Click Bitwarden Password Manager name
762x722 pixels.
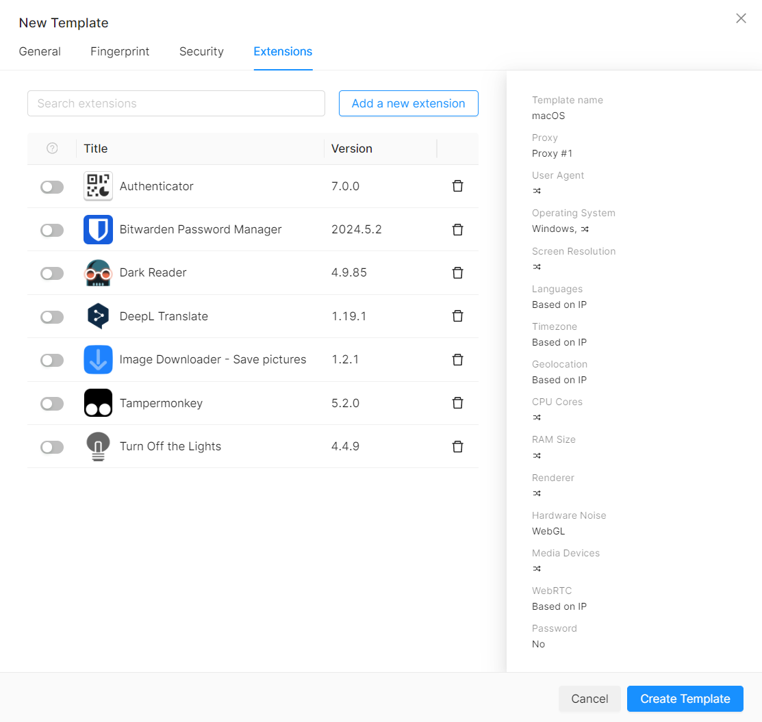[x=201, y=229]
